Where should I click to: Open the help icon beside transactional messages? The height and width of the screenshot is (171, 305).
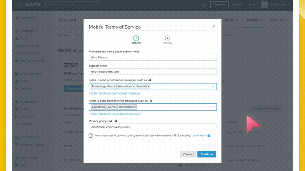[x=151, y=101]
